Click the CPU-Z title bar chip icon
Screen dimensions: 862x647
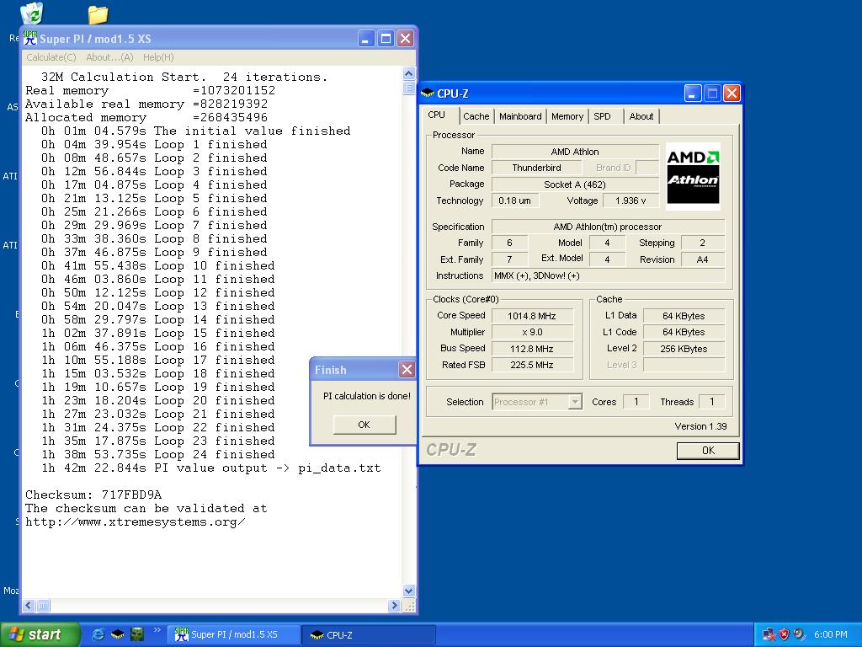(x=427, y=94)
